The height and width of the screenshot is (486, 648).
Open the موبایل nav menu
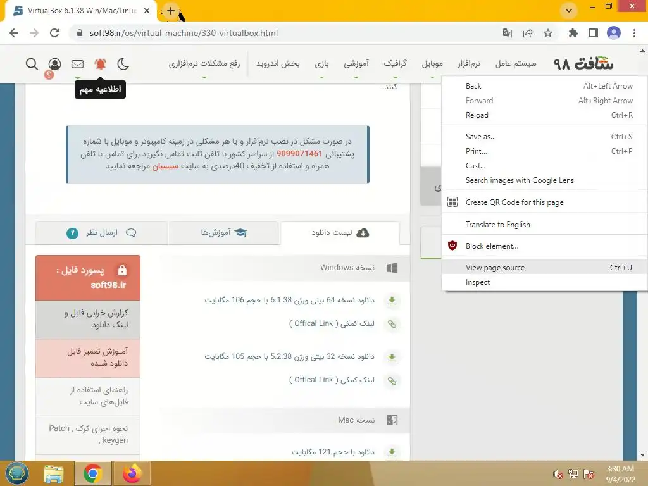(x=432, y=64)
